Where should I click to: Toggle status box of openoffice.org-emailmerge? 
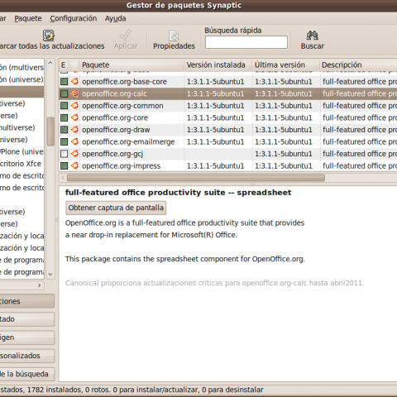65,141
